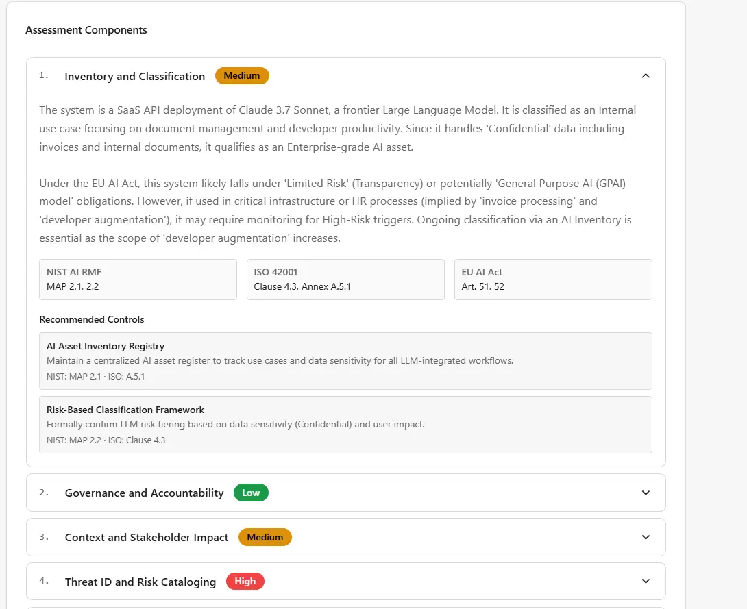747x609 pixels.
Task: Click the green Low risk badge
Action: (251, 493)
